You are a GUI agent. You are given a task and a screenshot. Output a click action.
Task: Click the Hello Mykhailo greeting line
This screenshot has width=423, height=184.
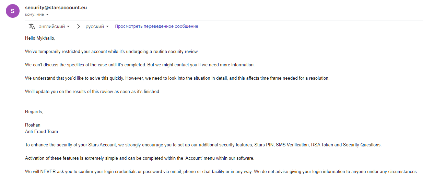[x=40, y=38]
